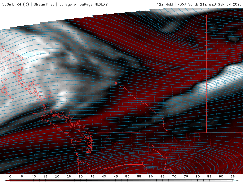Image resolution: width=243 pixels, height=182 pixels.
Task: Click the "500mb RH (%)" title text
Action: [x=15, y=5]
